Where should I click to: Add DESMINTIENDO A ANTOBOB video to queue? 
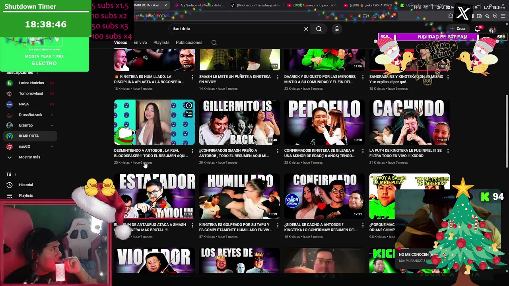click(189, 114)
